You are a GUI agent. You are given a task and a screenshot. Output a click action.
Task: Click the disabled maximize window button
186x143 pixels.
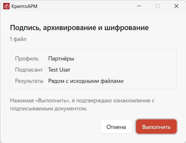(x=158, y=6)
